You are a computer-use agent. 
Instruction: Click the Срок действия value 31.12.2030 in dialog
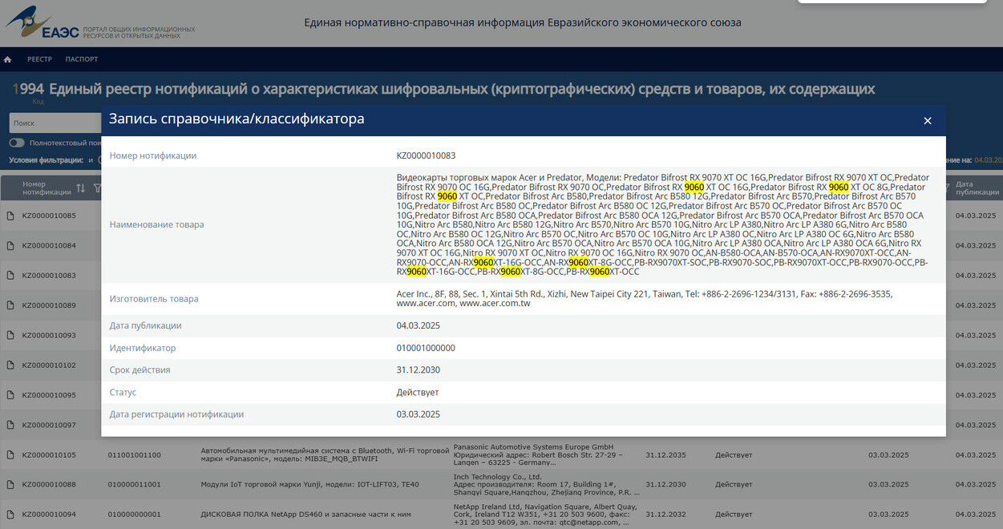point(418,370)
